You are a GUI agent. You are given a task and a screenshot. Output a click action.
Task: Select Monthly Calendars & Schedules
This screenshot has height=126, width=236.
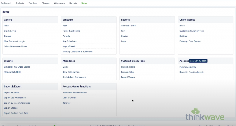point(77,51)
